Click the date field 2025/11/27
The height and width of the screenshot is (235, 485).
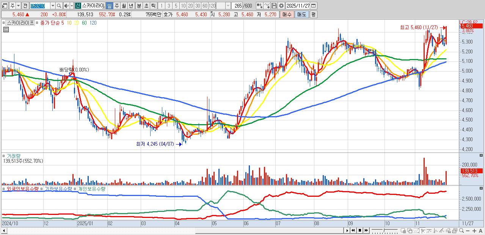[298, 6]
